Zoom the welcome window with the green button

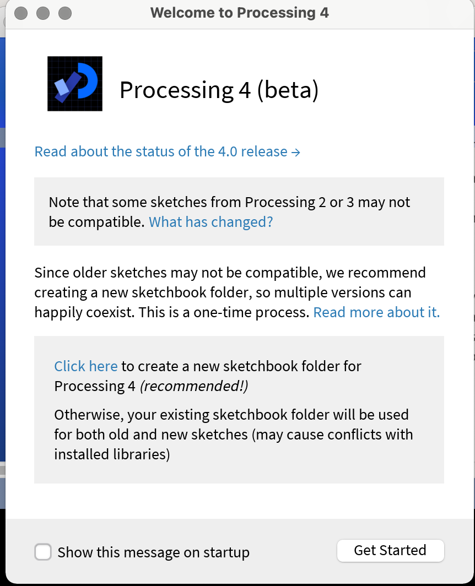tap(66, 13)
